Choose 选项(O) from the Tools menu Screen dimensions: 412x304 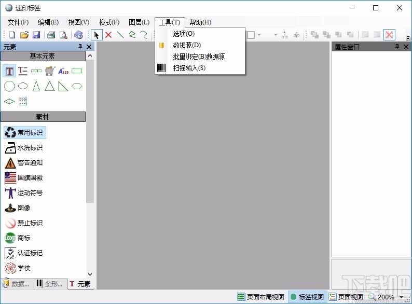[200, 34]
